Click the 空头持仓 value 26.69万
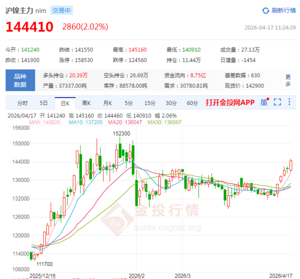 point(139,75)
